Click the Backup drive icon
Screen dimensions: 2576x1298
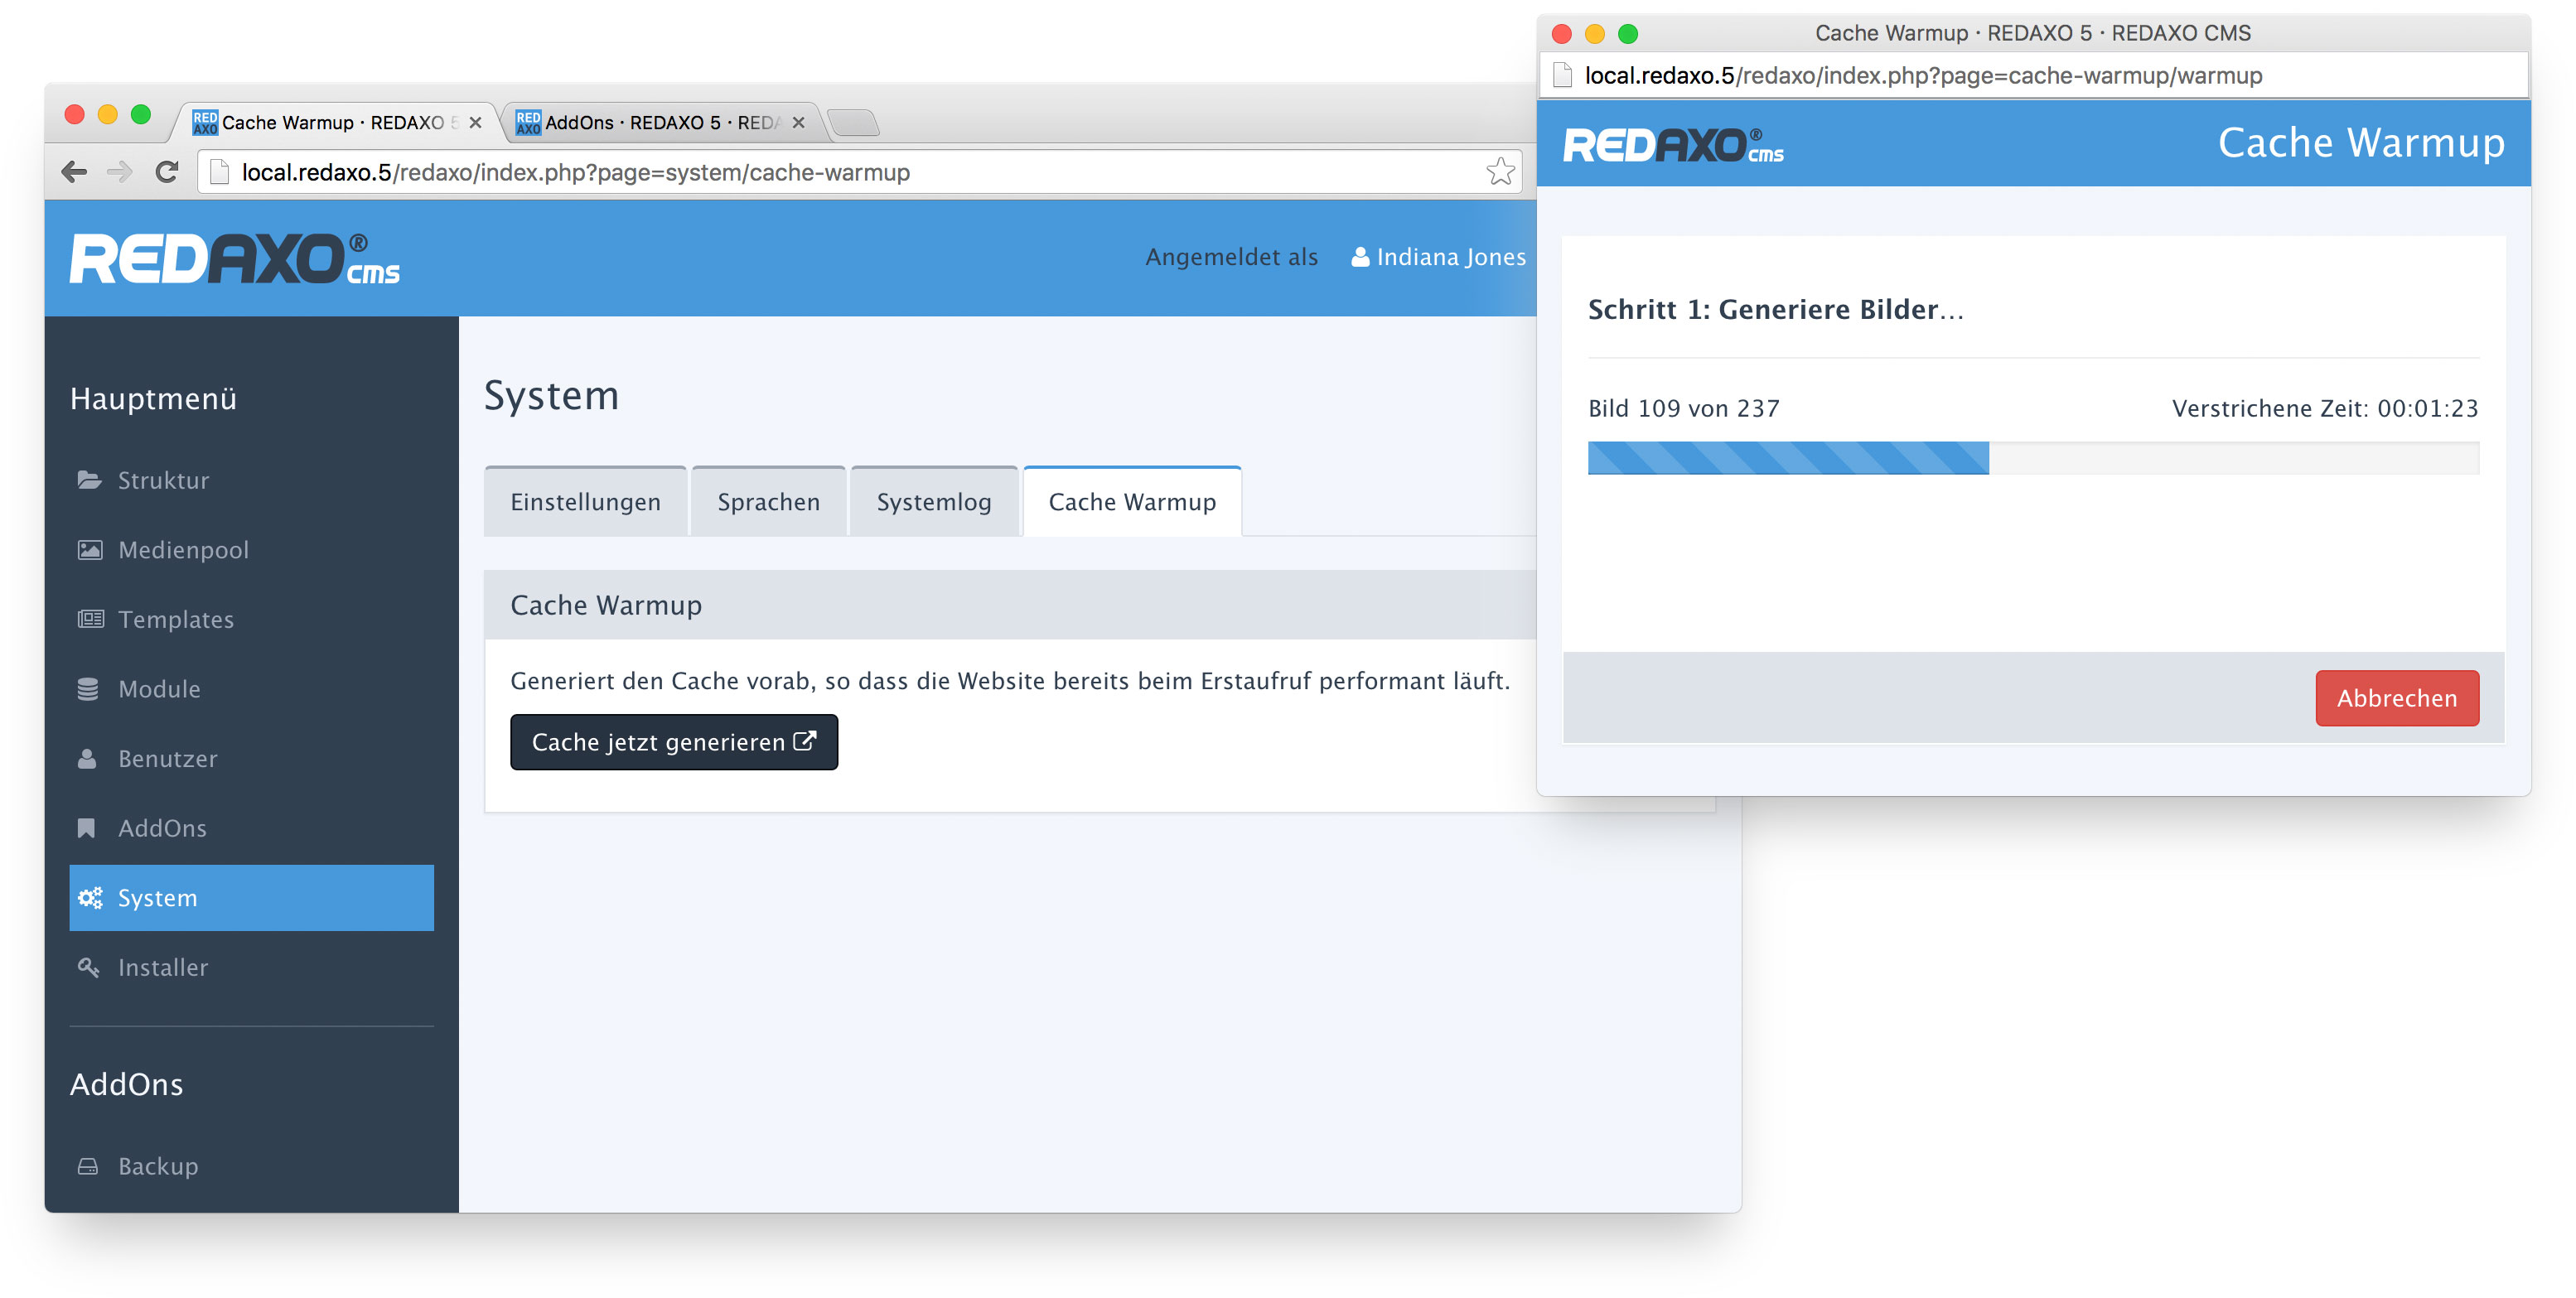88,1166
